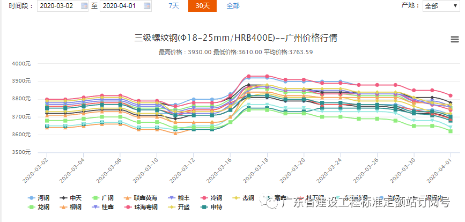Click the 3900元 y-axis label
Image resolution: width=465 pixels, height=222 pixels.
point(21,81)
